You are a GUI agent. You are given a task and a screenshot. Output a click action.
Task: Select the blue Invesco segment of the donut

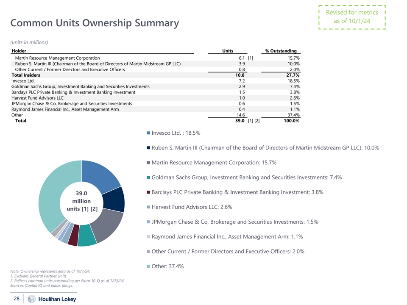point(101,176)
